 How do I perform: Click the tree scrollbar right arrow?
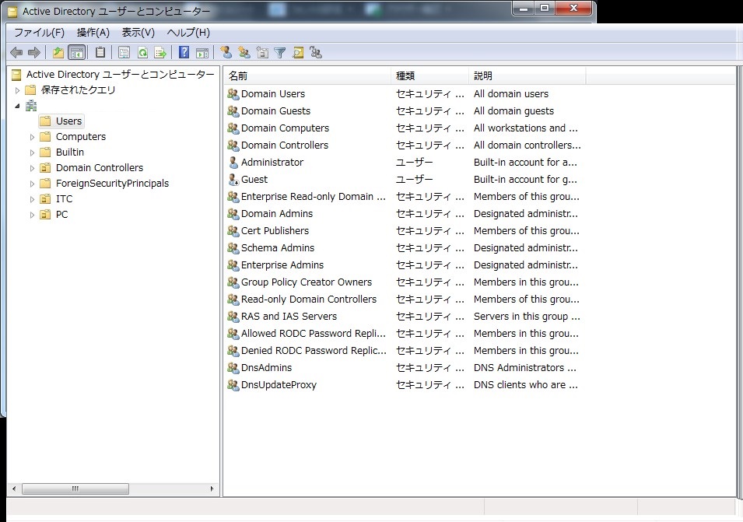212,489
